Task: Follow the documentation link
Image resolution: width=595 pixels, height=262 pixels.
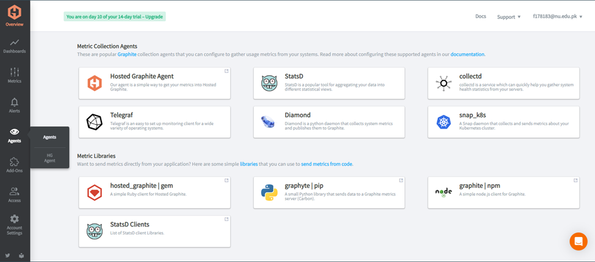Action: pos(467,54)
